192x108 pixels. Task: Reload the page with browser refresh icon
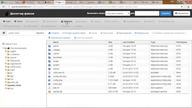[9, 7]
